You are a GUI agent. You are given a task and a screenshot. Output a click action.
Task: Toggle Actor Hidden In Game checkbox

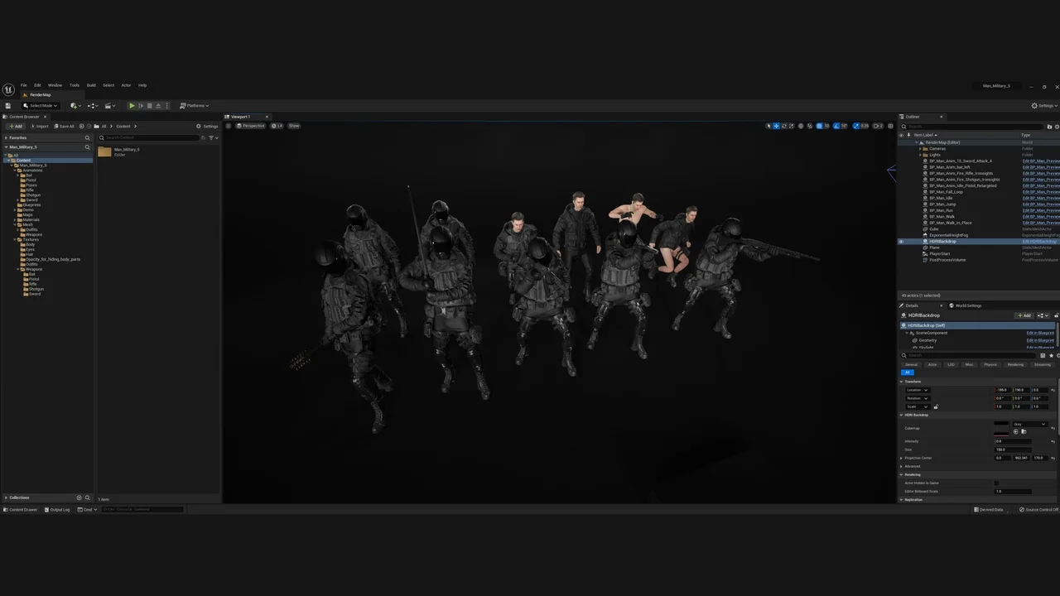point(996,483)
